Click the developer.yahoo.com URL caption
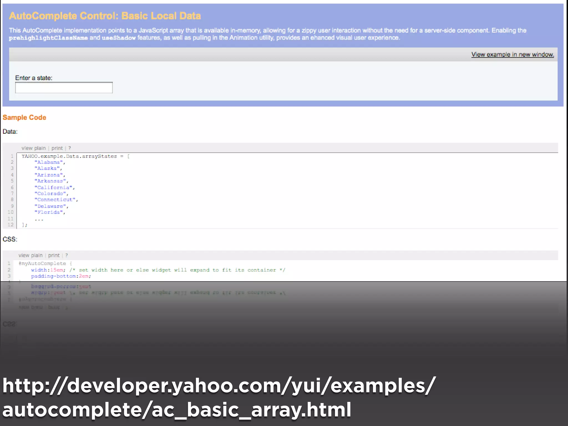The image size is (568, 426). pos(219,397)
